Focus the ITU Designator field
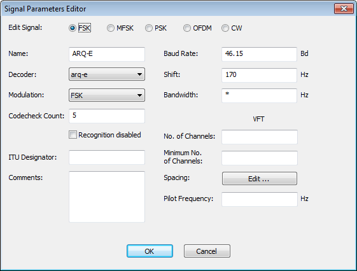357x271 pixels. [107, 157]
